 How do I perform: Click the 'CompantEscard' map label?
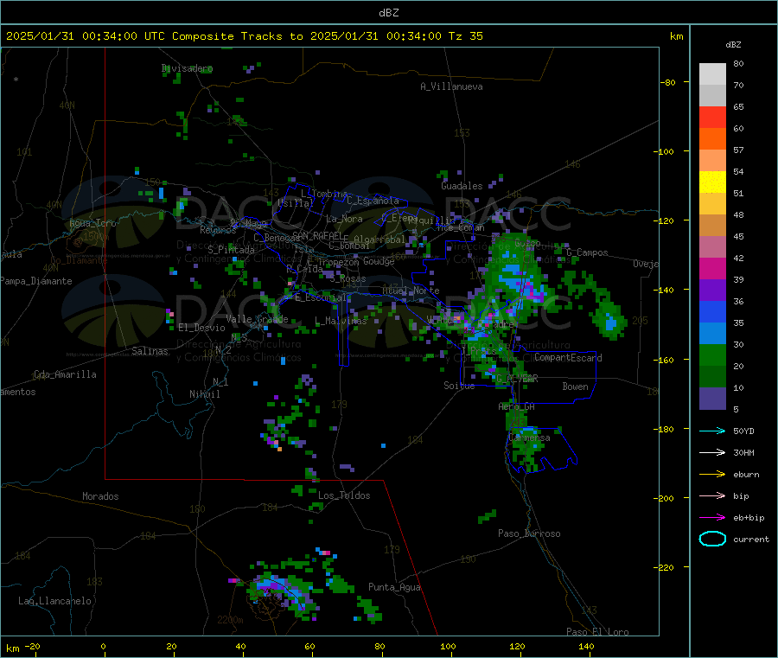568,357
